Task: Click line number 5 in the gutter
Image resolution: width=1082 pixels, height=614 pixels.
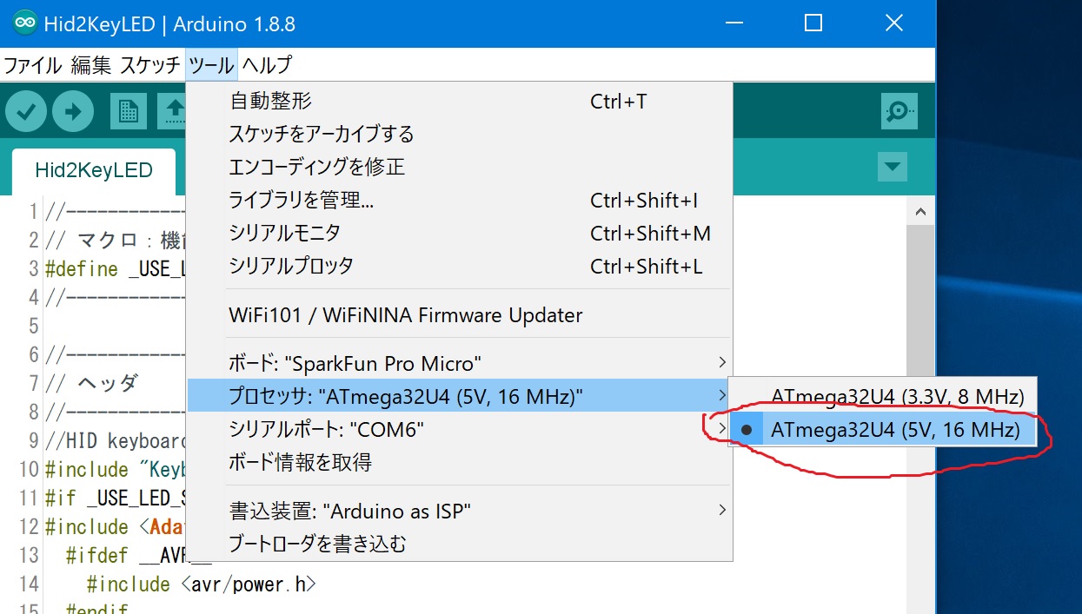Action: (x=34, y=326)
